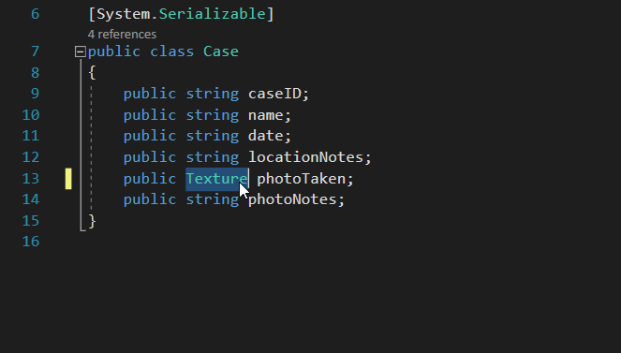
Task: Select the highlighted Texture type name
Action: 216,179
